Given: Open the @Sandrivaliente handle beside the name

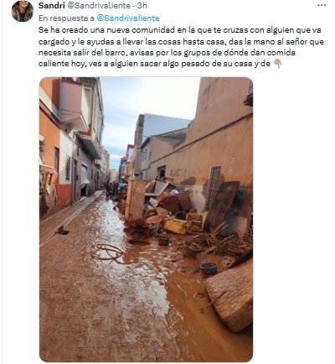Looking at the screenshot, I should pyautogui.click(x=99, y=5).
